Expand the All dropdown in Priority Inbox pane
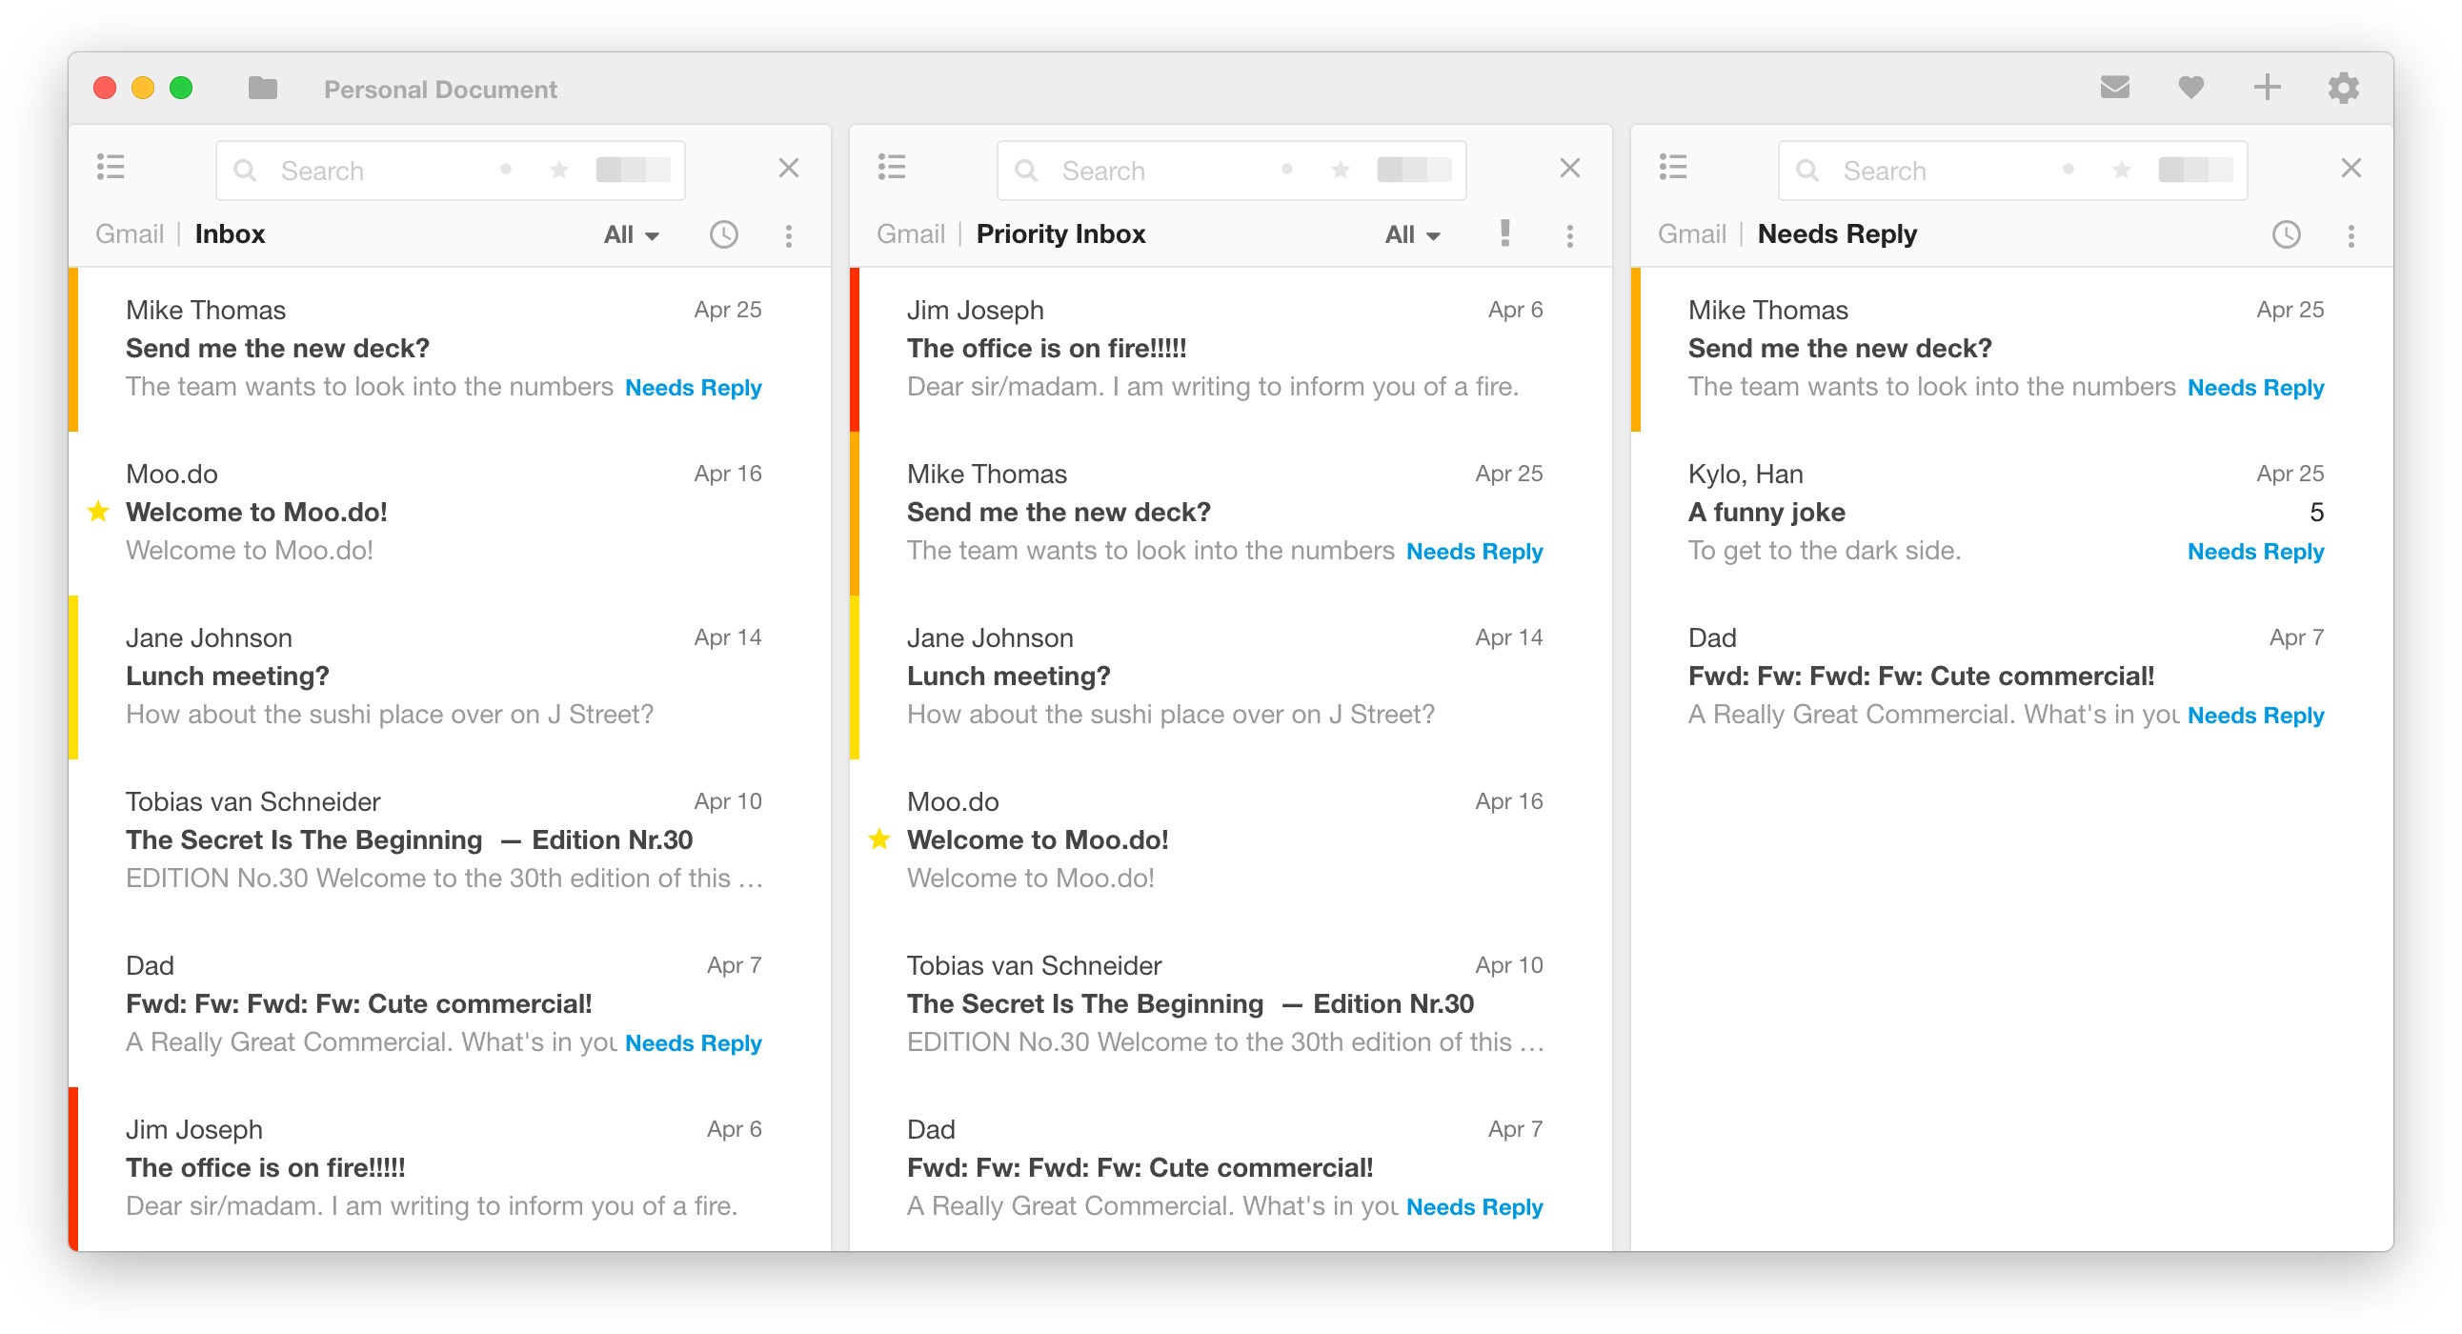The image size is (2462, 1334). tap(1412, 235)
